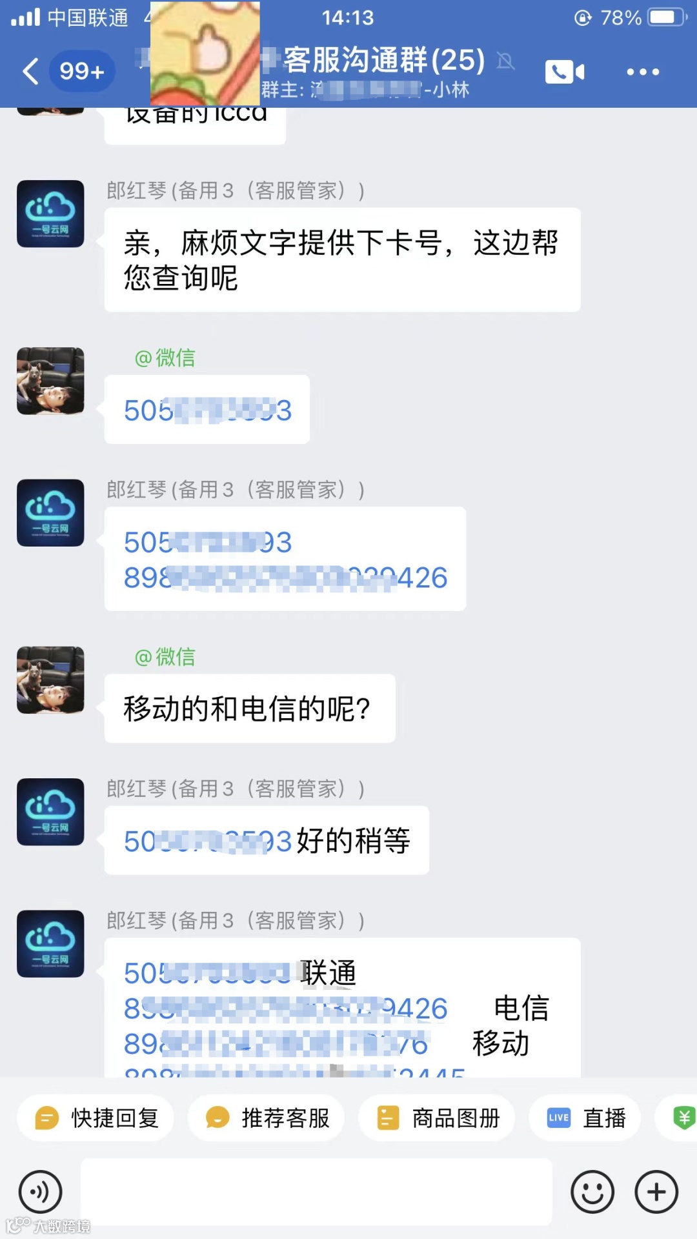Tap the 移动的和电信的呢 message bubble
The image size is (697, 1239).
[x=250, y=709]
